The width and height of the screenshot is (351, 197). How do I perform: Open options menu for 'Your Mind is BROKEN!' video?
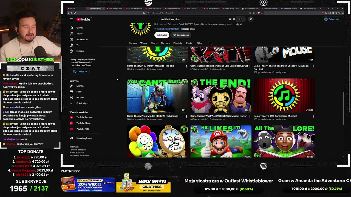click(x=186, y=116)
